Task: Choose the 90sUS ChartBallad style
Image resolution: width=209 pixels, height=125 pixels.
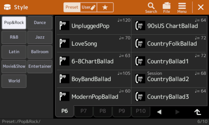Action: (x=169, y=26)
